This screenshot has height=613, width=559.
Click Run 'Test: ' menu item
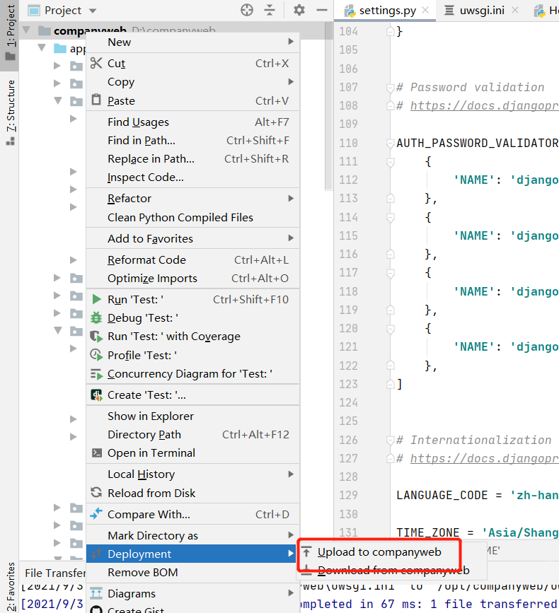tap(193, 300)
